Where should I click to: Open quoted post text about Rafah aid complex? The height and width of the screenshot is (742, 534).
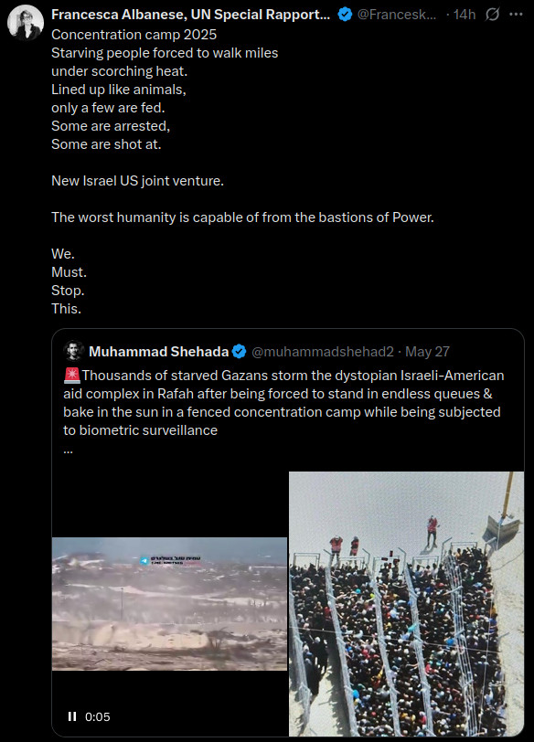[283, 403]
